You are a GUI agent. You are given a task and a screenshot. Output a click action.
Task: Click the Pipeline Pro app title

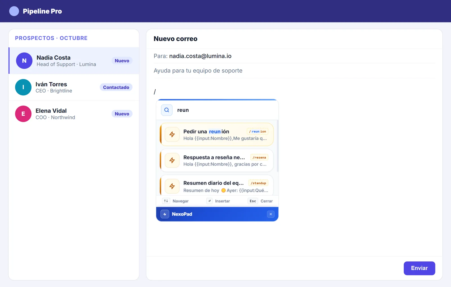pos(42,11)
